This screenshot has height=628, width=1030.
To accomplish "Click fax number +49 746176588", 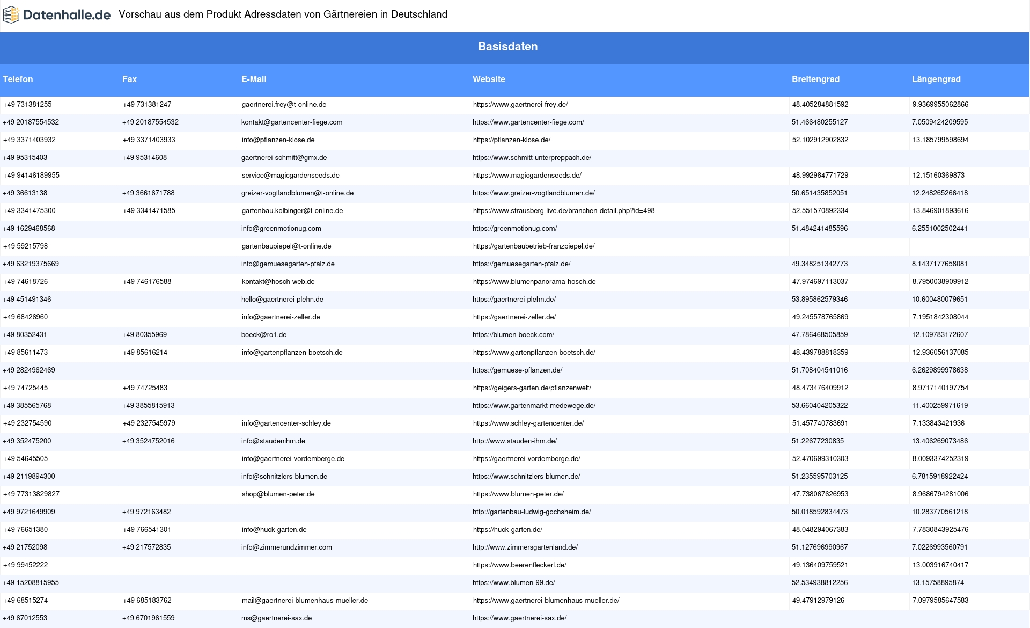I will point(147,282).
